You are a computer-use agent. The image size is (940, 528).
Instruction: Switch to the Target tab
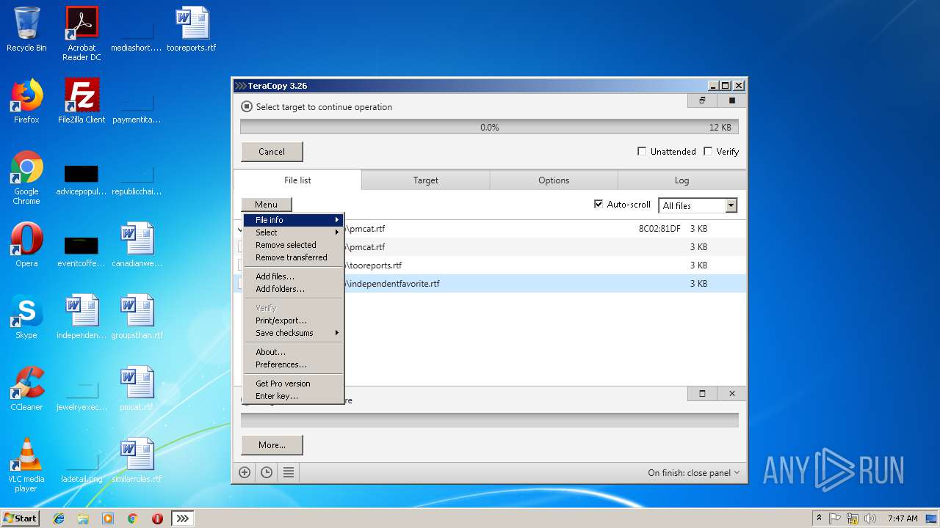tap(425, 180)
